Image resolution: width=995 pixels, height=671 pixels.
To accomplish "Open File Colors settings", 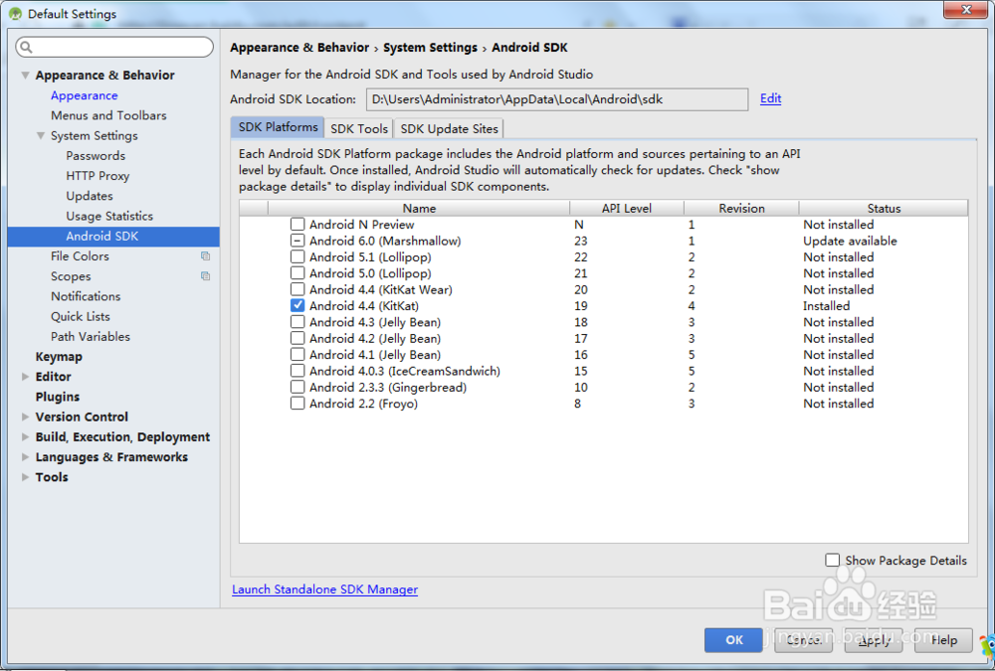I will click(80, 256).
